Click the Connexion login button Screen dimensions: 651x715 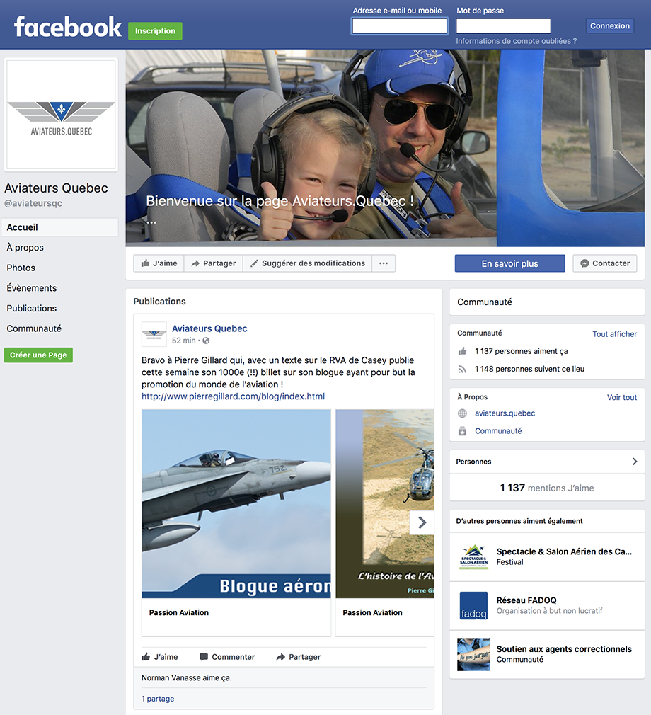(x=609, y=26)
